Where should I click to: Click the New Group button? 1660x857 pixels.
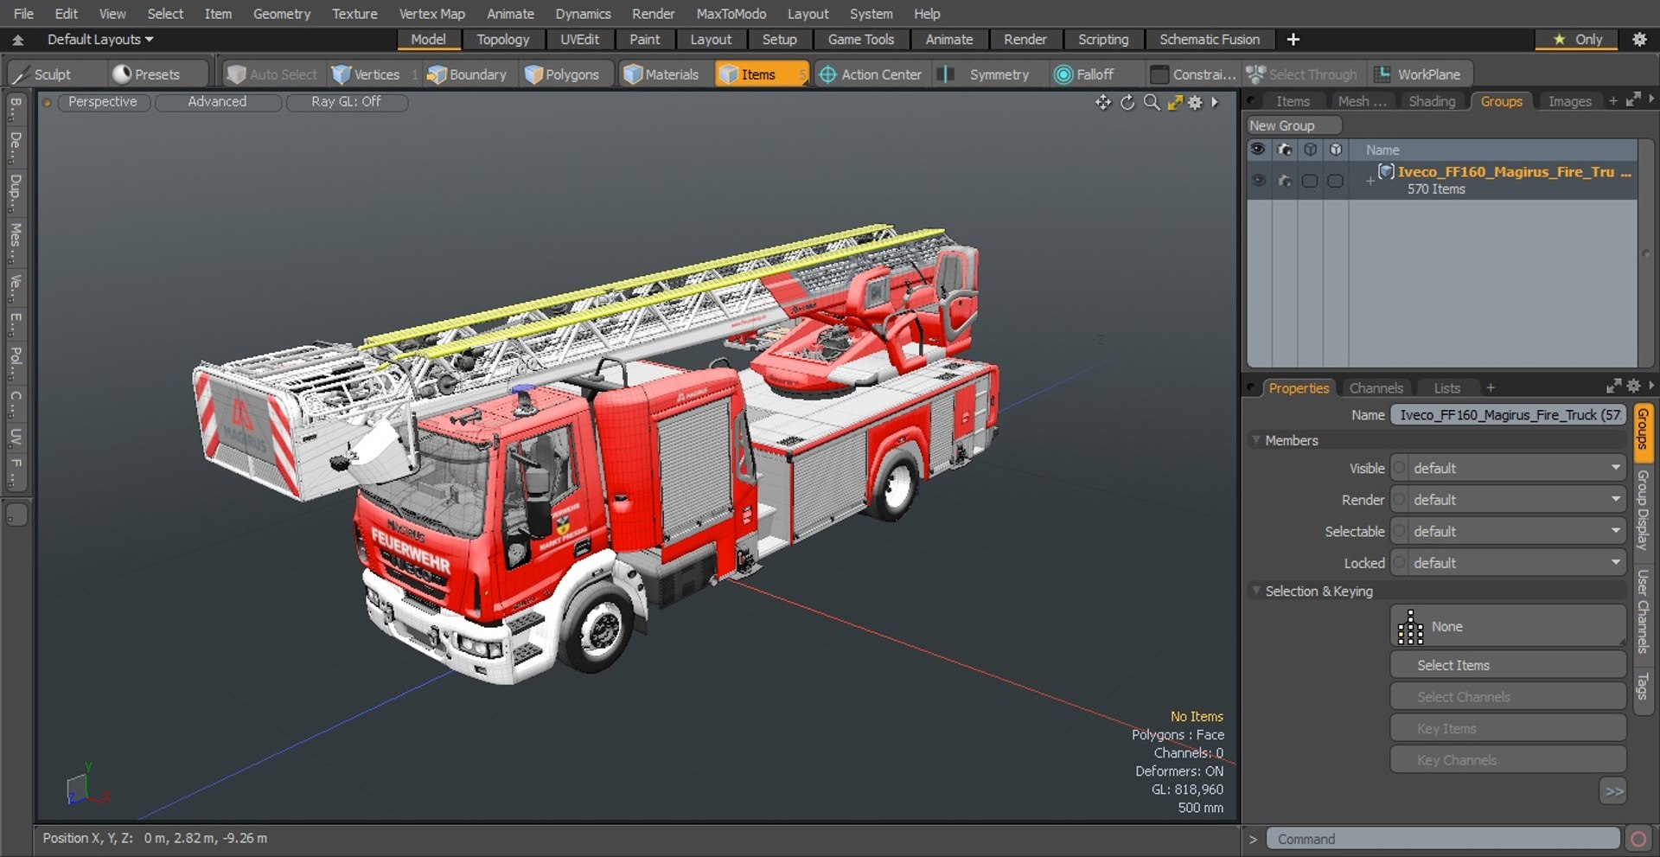coord(1293,125)
